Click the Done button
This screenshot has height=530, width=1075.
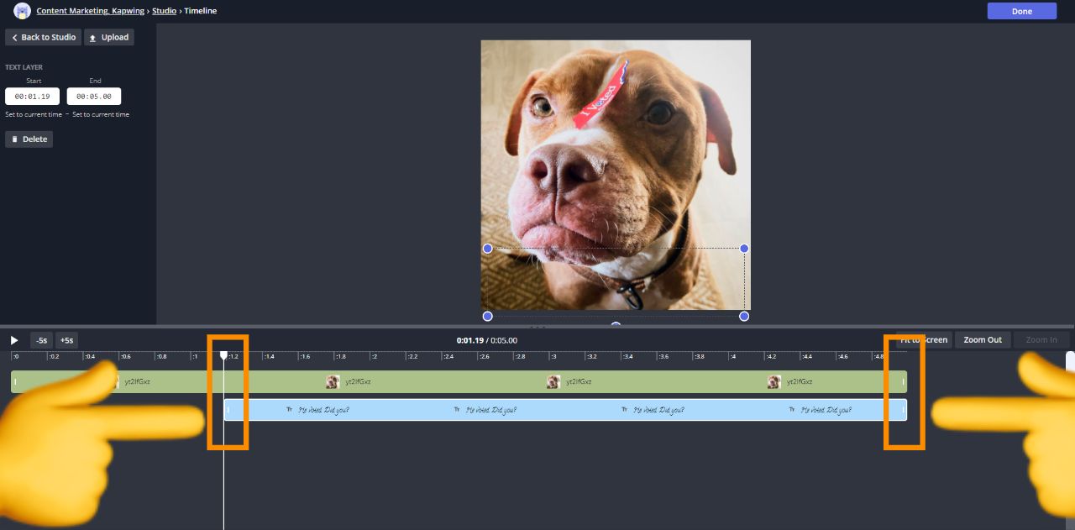pos(1021,11)
